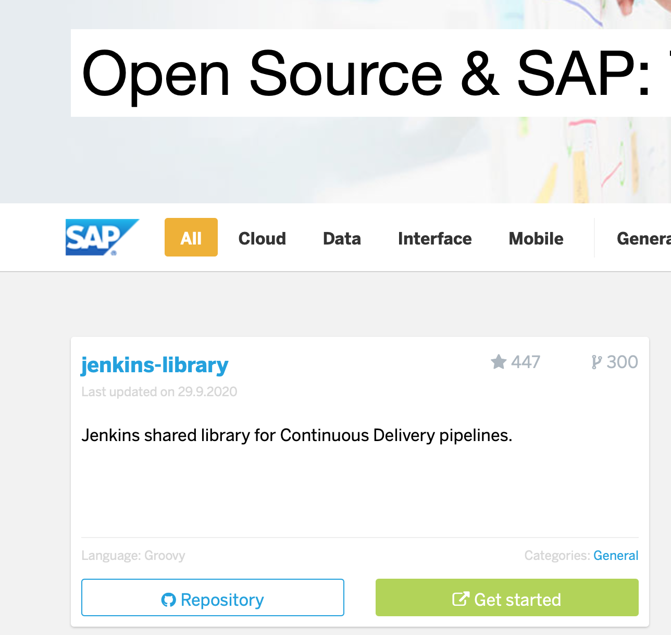
Task: Open the Data category filter
Action: point(341,238)
